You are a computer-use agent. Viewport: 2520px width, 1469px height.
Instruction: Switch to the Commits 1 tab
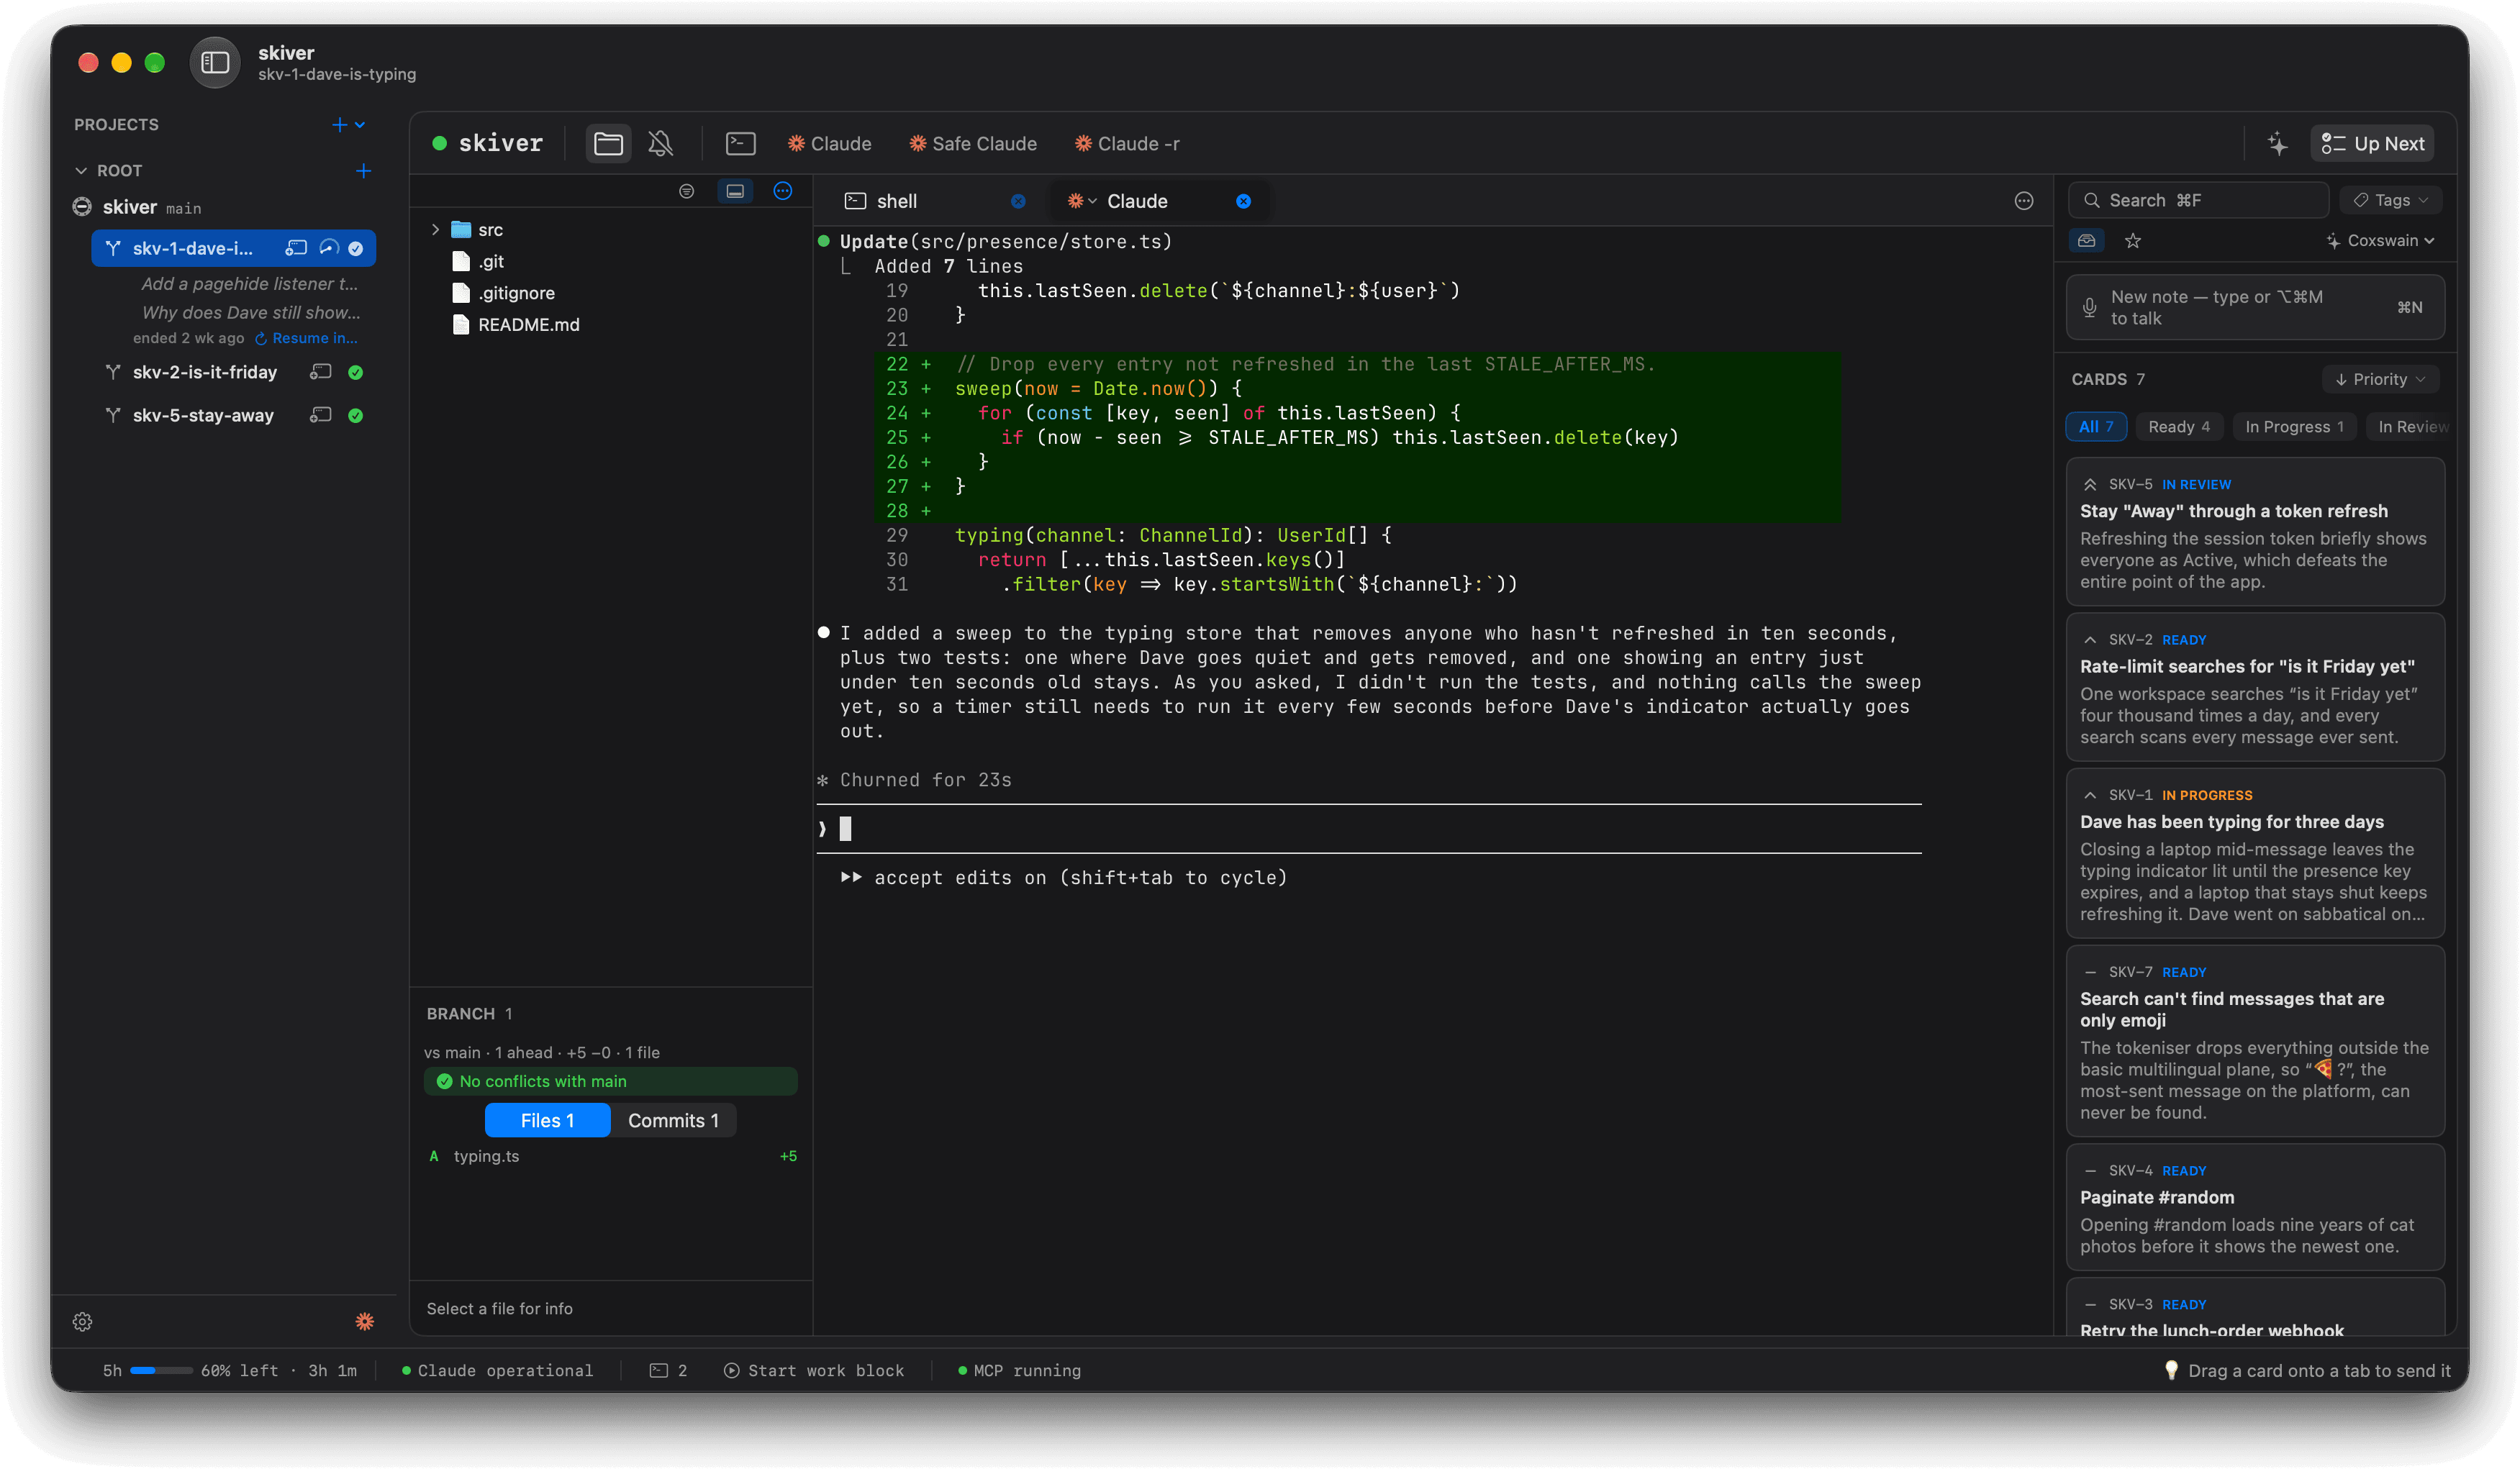click(x=673, y=1121)
